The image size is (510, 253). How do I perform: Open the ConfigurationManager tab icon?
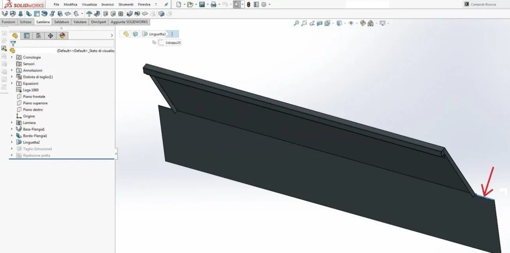tap(38, 36)
